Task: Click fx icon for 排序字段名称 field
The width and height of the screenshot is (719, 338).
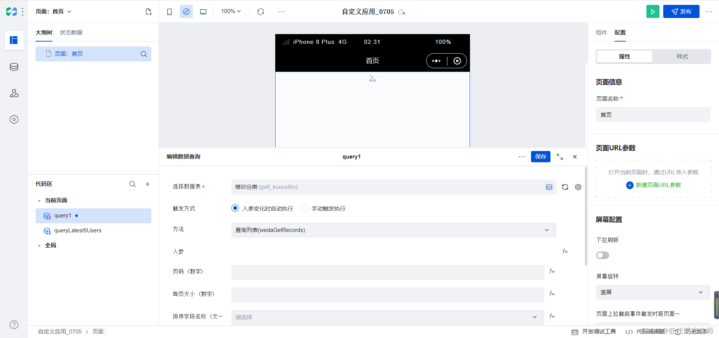Action: [x=552, y=316]
